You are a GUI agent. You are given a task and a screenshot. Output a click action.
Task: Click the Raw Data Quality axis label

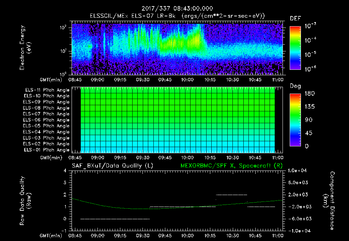pyautogui.click(x=25, y=201)
